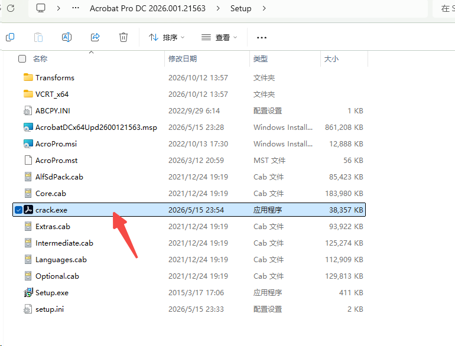Select the Core.cab file name
The width and height of the screenshot is (455, 346).
pyautogui.click(x=51, y=194)
